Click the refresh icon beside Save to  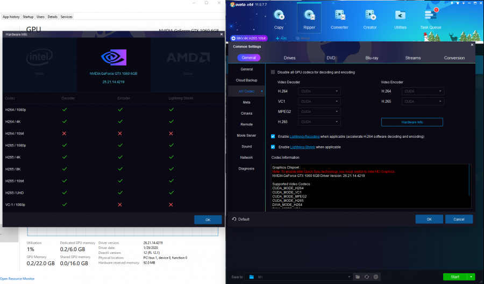(x=366, y=277)
